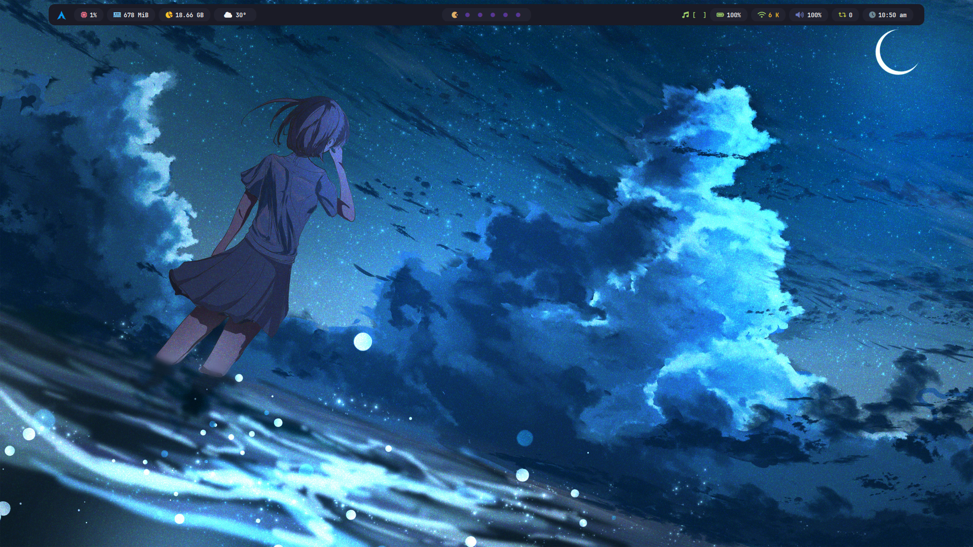Click the 18.66 GB disk label

[190, 15]
